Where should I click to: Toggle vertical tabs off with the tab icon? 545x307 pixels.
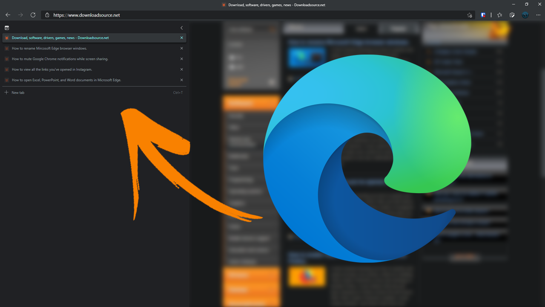7,28
